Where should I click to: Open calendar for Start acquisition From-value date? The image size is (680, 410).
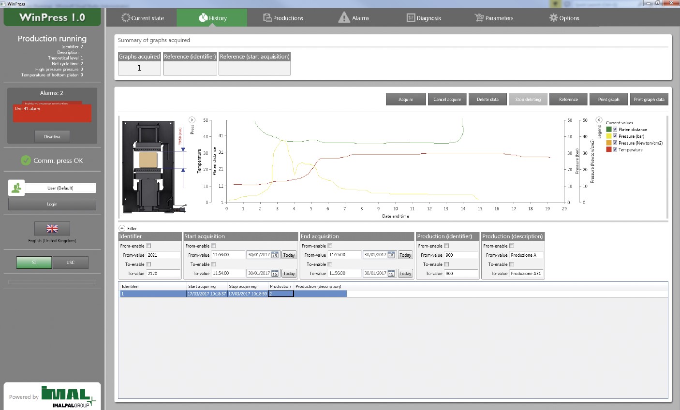coord(275,255)
